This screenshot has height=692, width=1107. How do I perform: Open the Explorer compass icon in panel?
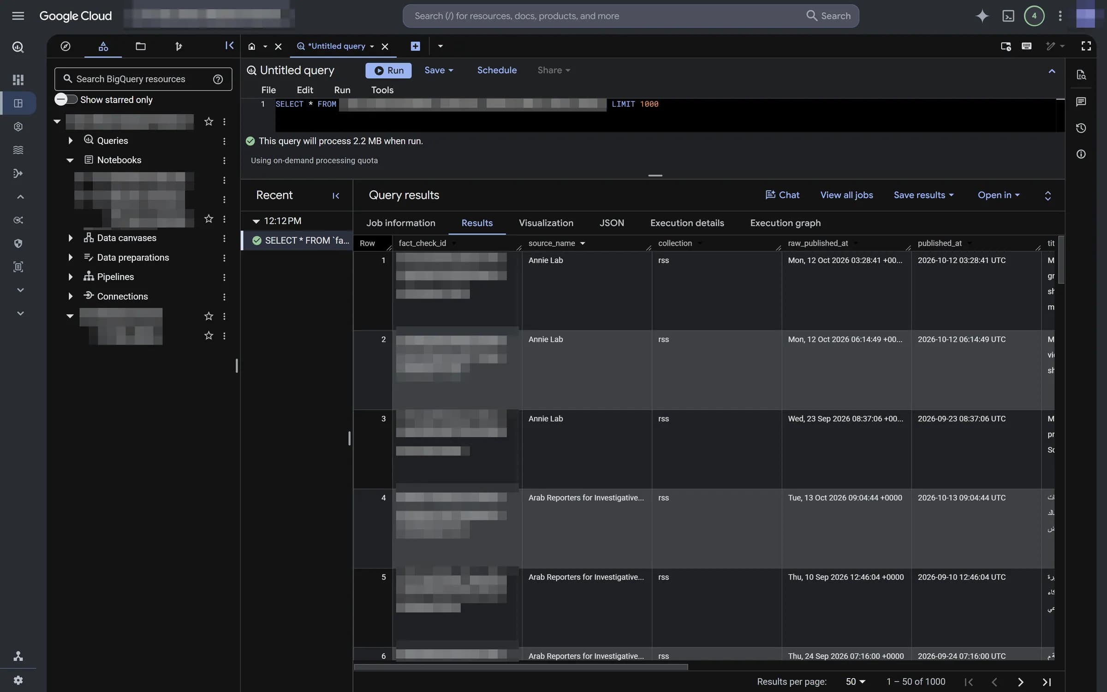tap(65, 46)
